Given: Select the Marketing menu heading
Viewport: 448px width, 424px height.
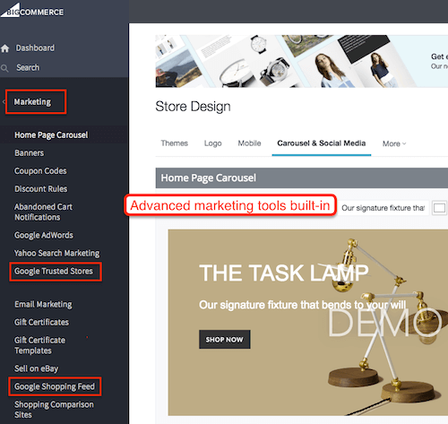Looking at the screenshot, I should [x=32, y=102].
